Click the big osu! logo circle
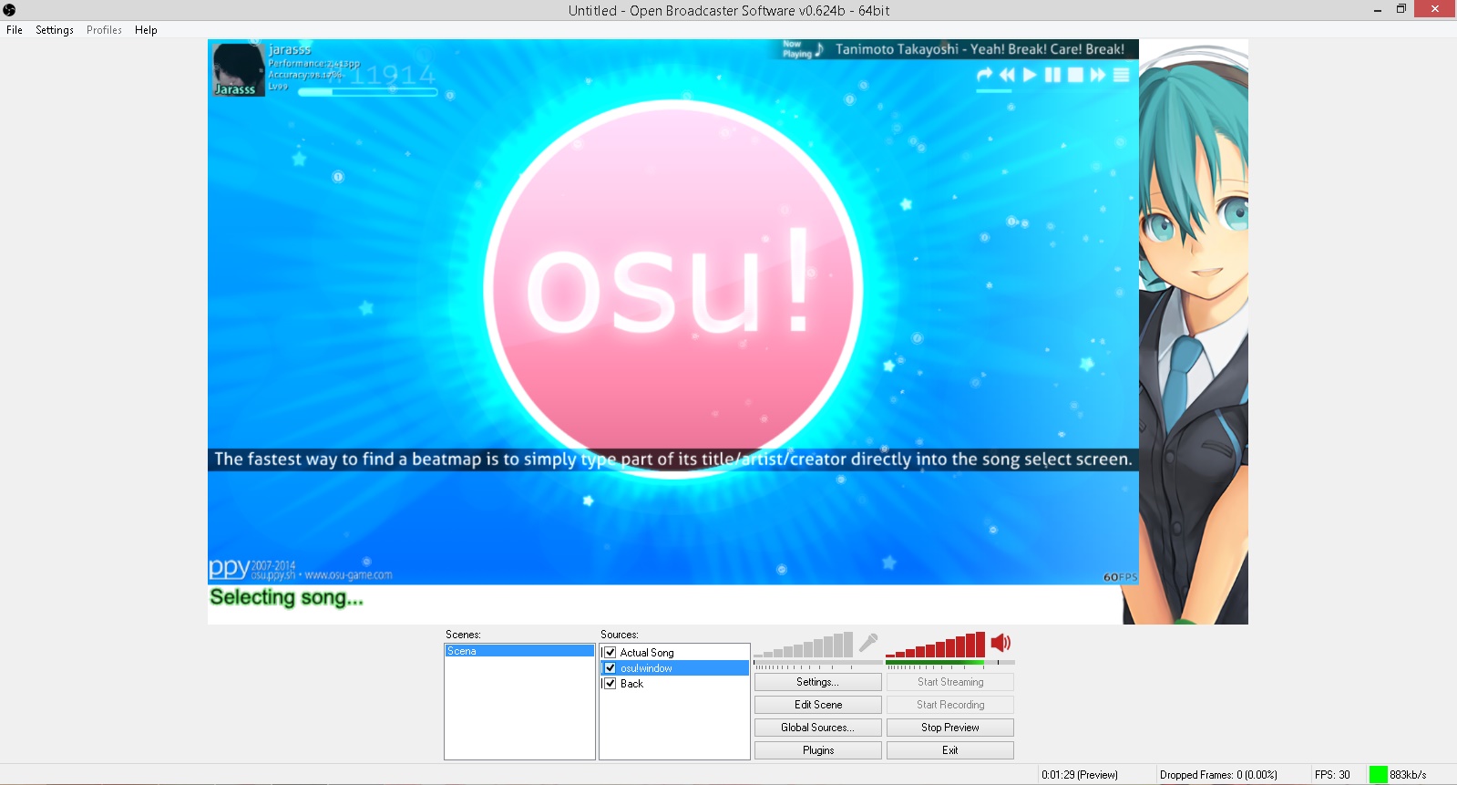1457x785 pixels. click(x=673, y=287)
